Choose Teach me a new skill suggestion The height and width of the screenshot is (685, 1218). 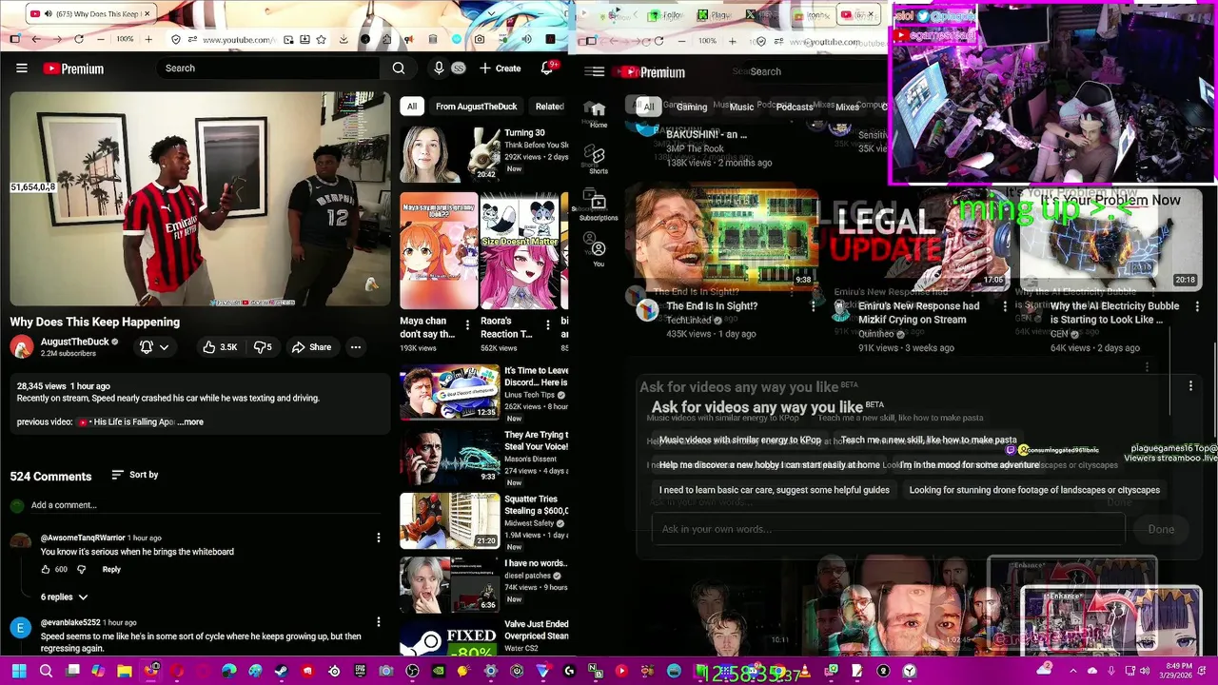coord(929,440)
